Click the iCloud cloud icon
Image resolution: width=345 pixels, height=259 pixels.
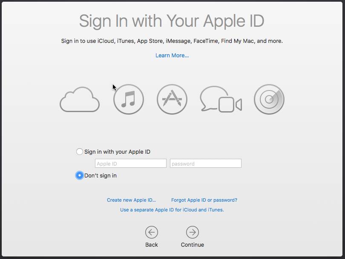[x=80, y=99]
